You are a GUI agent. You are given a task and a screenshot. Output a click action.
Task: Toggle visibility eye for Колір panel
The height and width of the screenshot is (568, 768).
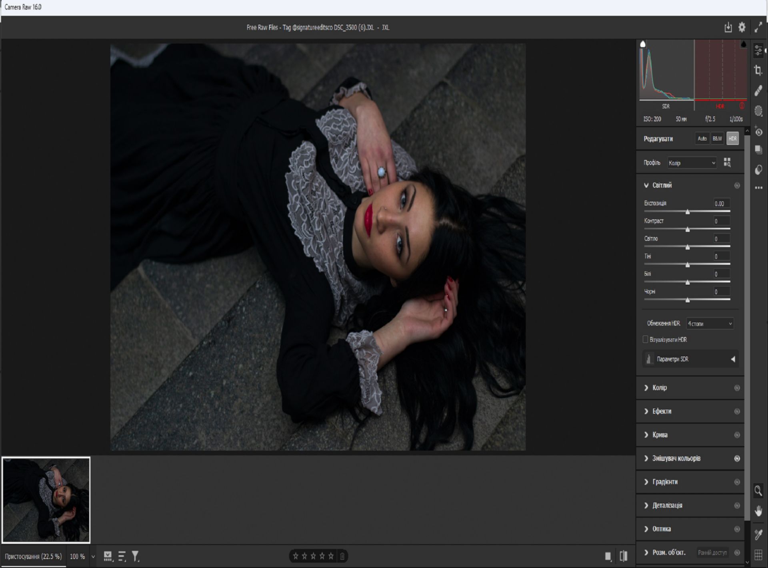(737, 388)
